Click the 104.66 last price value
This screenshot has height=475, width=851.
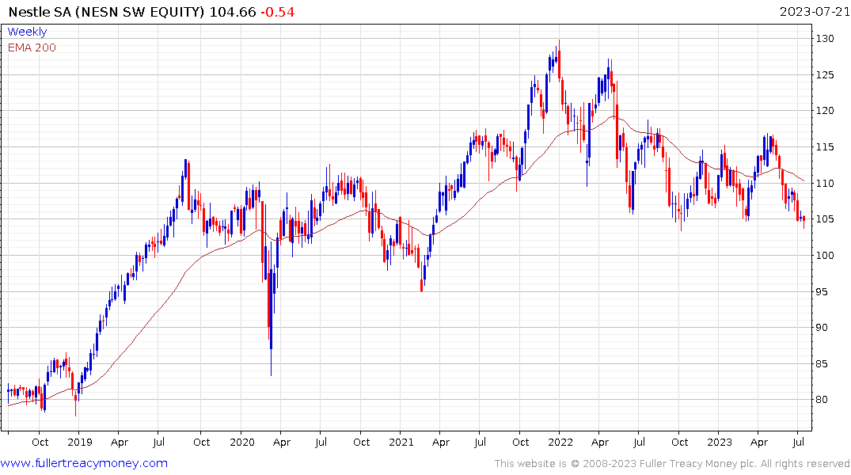(232, 11)
